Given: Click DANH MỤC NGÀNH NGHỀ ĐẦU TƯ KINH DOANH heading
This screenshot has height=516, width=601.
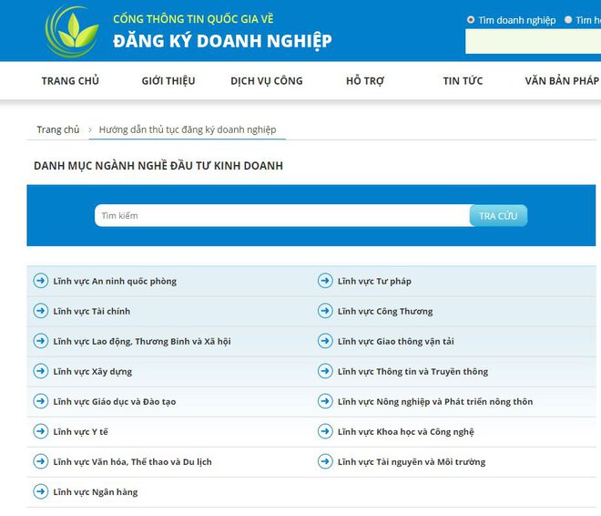Looking at the screenshot, I should coord(158,166).
